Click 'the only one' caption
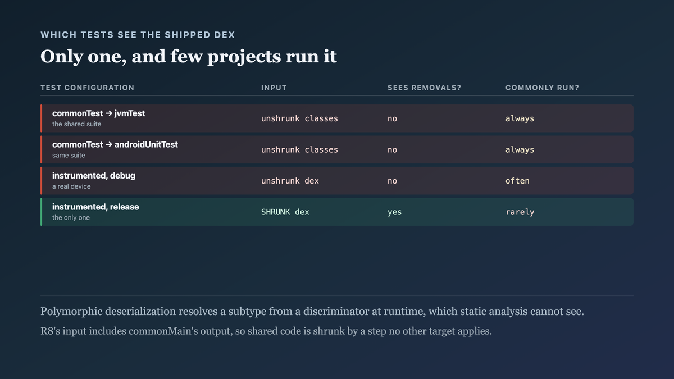674x379 pixels. click(x=71, y=217)
